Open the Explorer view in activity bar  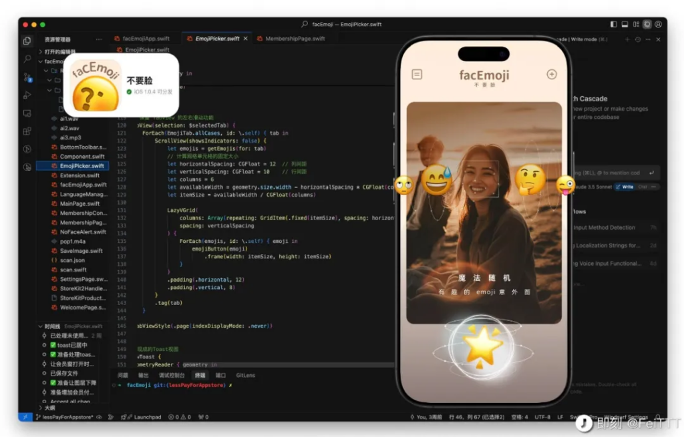click(x=27, y=41)
